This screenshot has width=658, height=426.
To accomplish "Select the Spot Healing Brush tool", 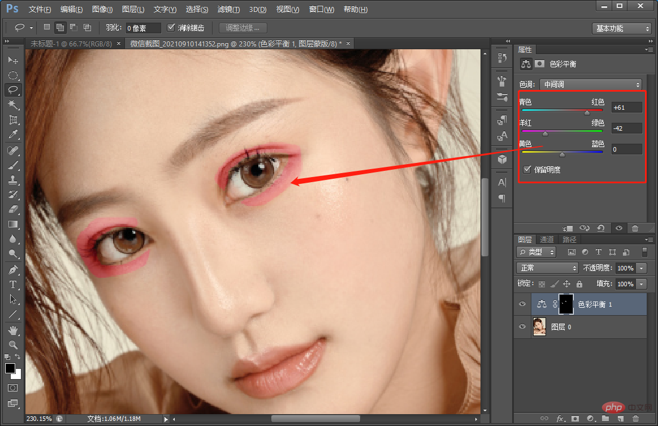I will (x=13, y=149).
